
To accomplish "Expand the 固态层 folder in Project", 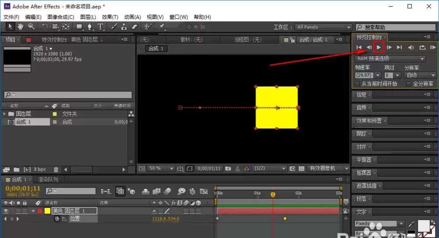I will (4, 114).
